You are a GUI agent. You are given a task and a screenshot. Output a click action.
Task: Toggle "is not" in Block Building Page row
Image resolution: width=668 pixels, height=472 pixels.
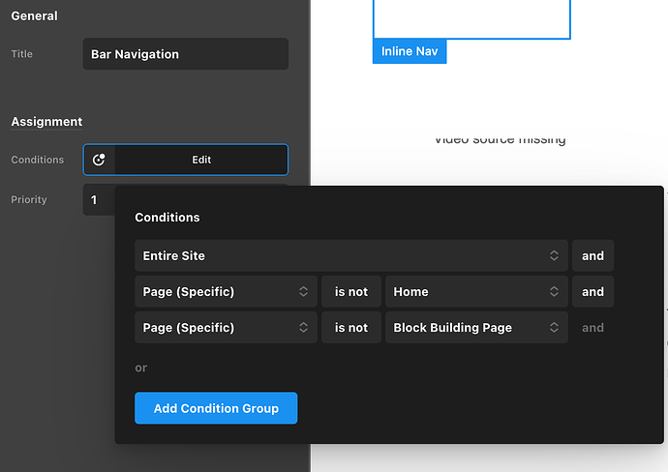coord(350,328)
